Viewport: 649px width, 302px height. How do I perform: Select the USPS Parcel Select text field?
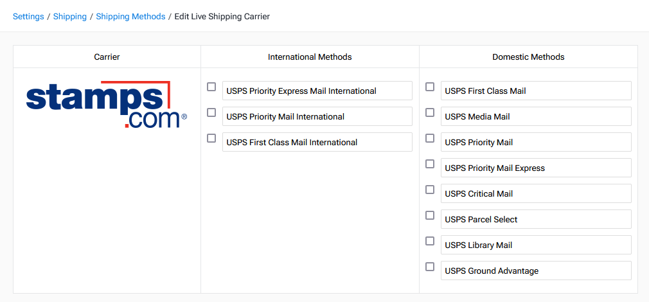535,219
